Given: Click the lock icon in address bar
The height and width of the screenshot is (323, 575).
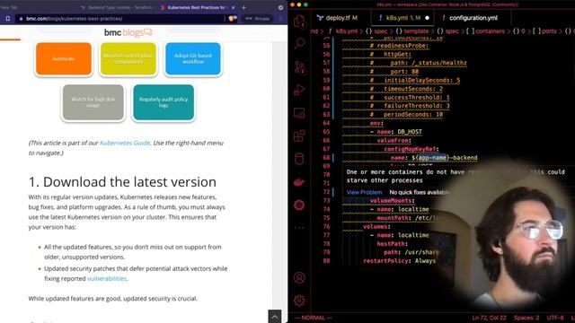Looking at the screenshot, I should (x=22, y=18).
